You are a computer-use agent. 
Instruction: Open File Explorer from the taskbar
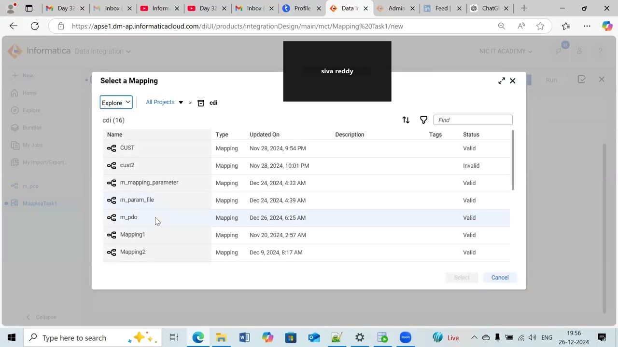click(x=221, y=338)
